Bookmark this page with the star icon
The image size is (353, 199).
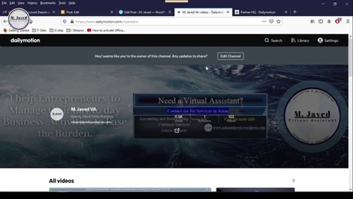(279, 21)
